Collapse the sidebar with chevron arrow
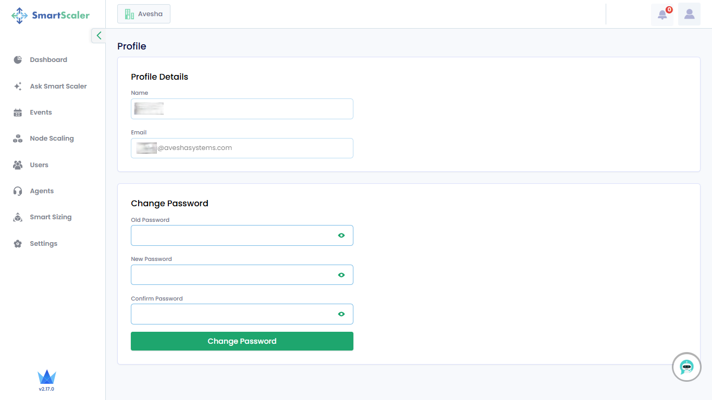 coord(99,35)
